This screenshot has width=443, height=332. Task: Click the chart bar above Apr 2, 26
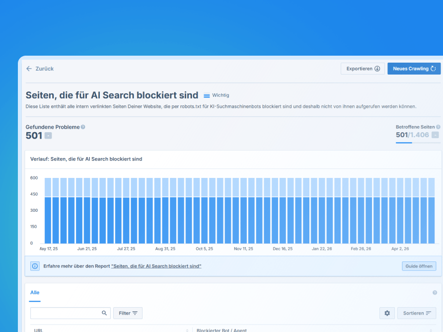coord(400,211)
